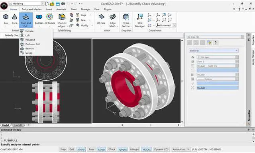Pin the Properties panel with the pushpin icon
Screen dimensions: 255x153
(249, 39)
